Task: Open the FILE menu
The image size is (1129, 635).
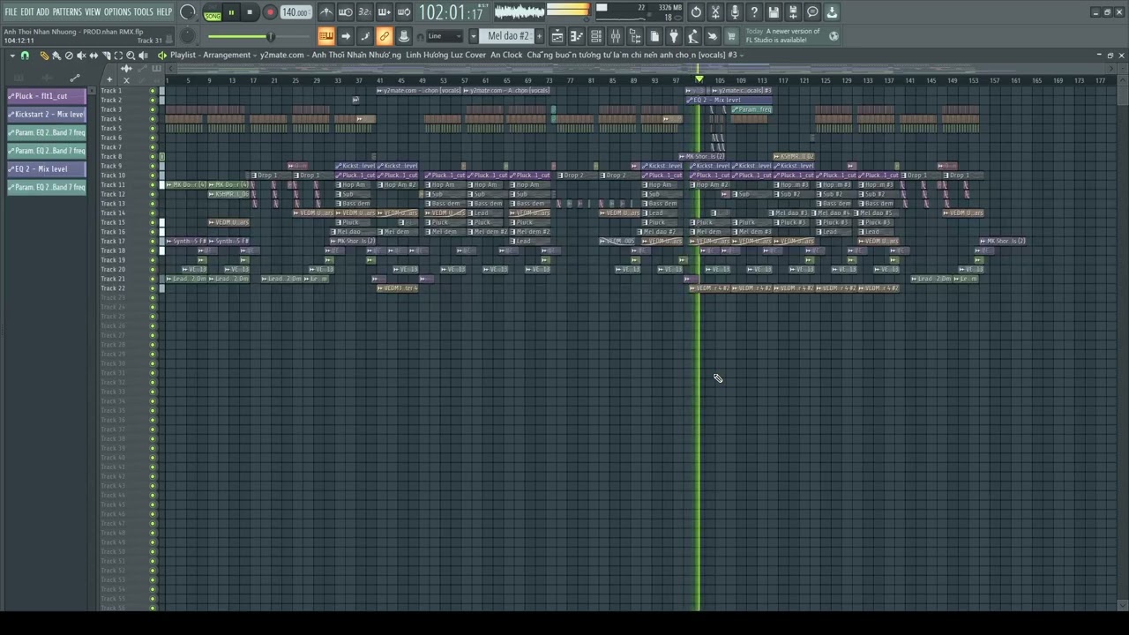Action: [11, 12]
